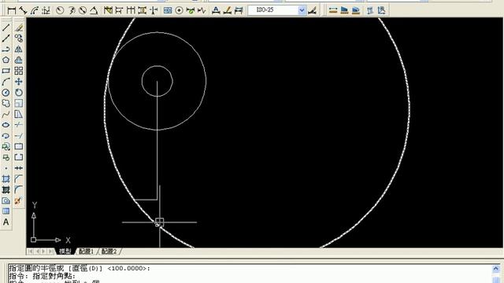Select the Explode tool

click(x=19, y=201)
